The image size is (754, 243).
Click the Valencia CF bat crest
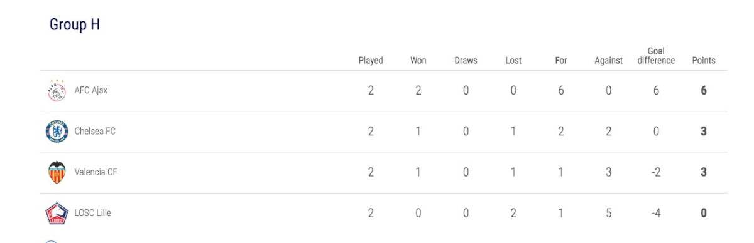(57, 172)
